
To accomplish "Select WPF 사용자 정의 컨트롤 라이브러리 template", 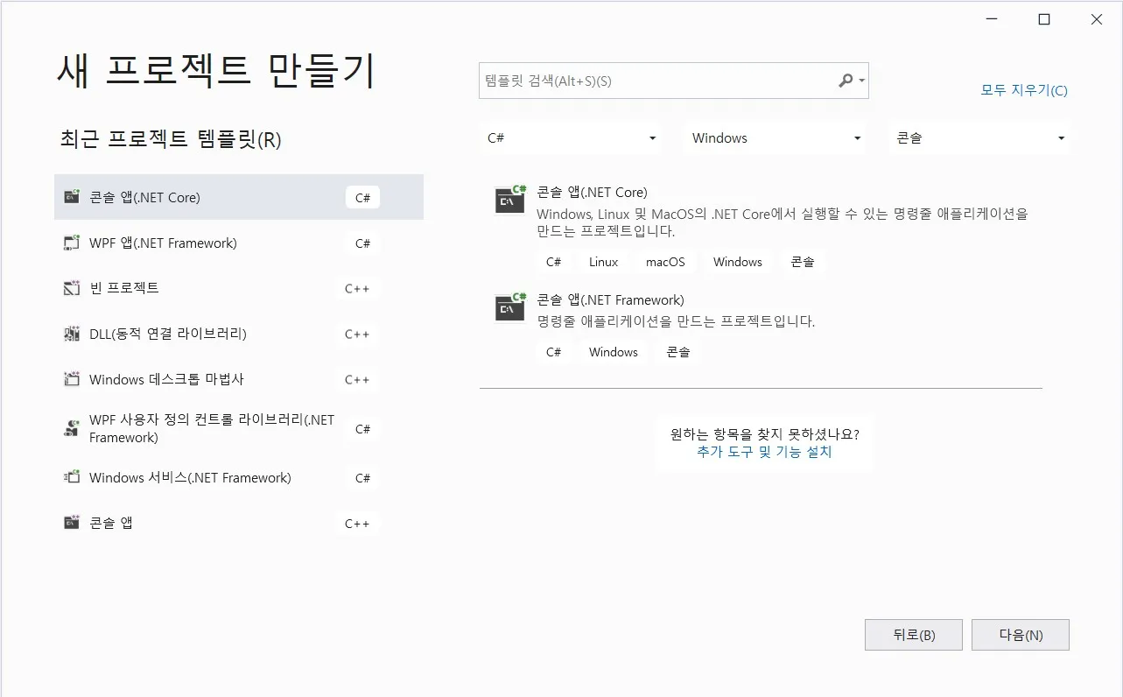I will click(239, 428).
